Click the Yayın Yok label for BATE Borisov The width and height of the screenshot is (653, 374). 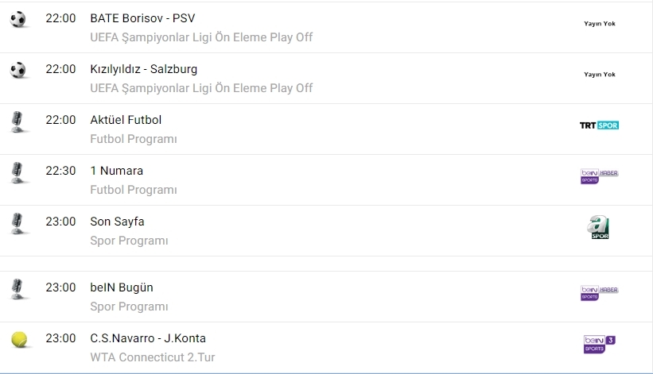tap(599, 24)
